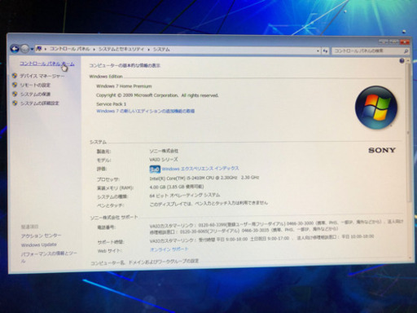
Task: Click the computer icon in address bar
Action: pos(39,49)
